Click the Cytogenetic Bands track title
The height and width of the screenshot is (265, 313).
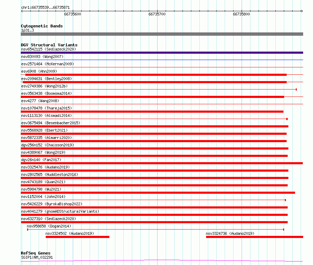point(42,26)
